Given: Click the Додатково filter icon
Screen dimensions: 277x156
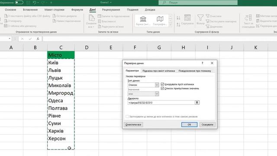Looking at the screenshot, I should click(x=208, y=26).
